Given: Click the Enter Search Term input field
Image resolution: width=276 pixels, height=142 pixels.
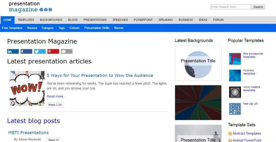Looking at the screenshot, I should pos(230,7).
